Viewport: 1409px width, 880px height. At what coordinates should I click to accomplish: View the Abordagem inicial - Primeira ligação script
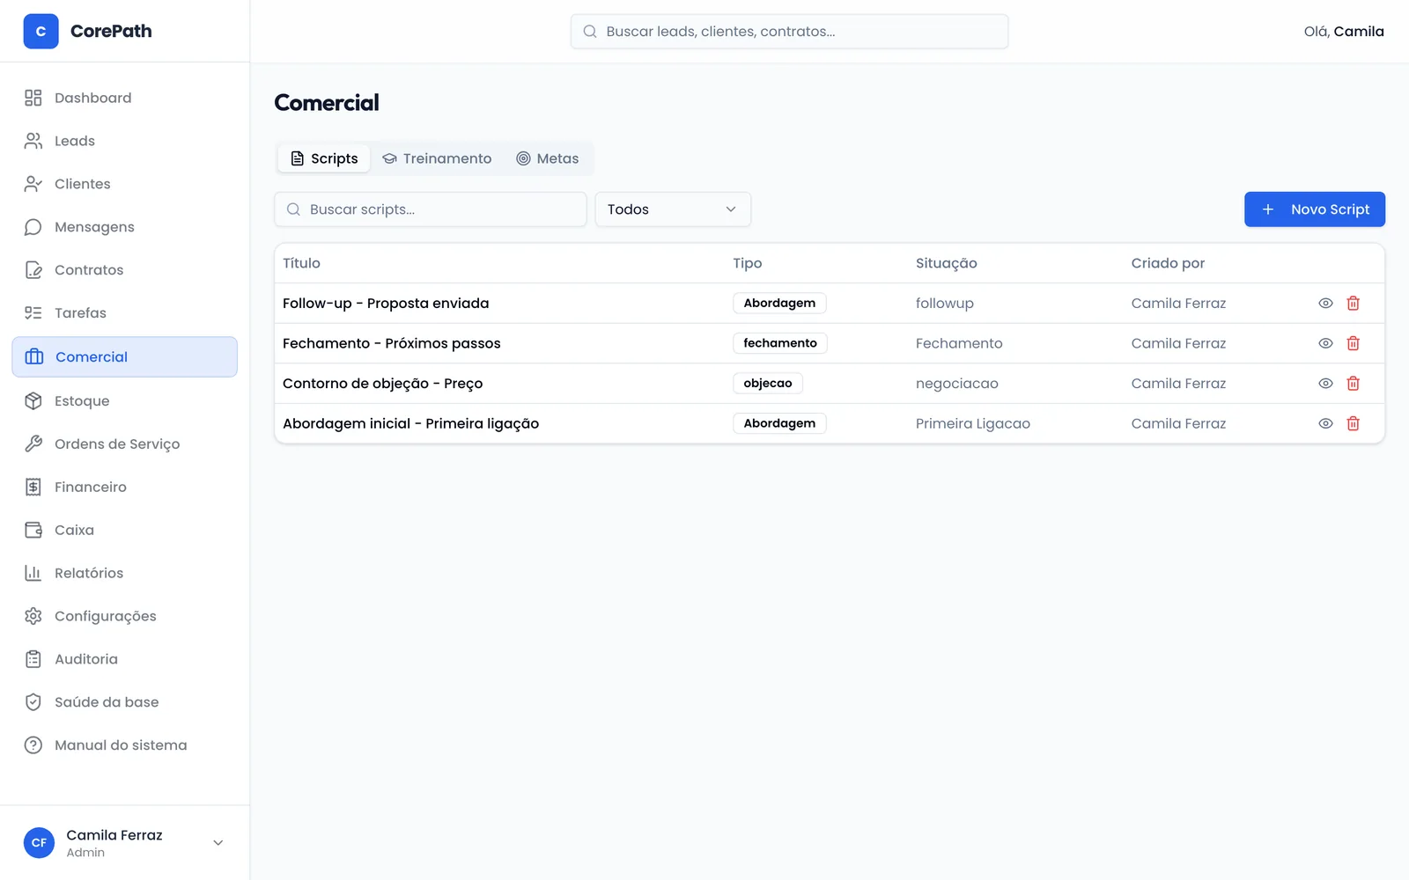click(x=1325, y=423)
